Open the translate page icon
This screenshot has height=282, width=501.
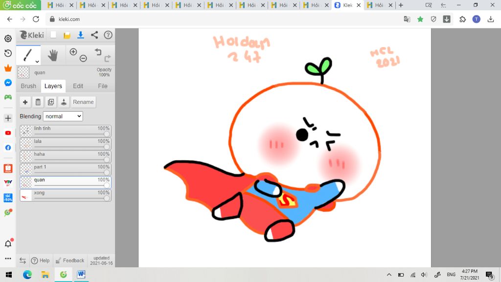click(x=407, y=19)
